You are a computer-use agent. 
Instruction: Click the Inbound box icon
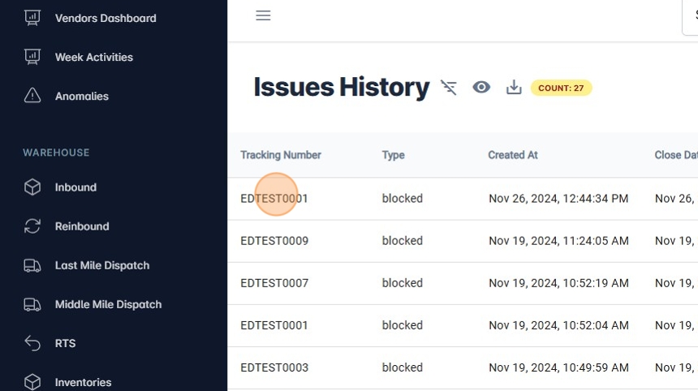pos(32,187)
